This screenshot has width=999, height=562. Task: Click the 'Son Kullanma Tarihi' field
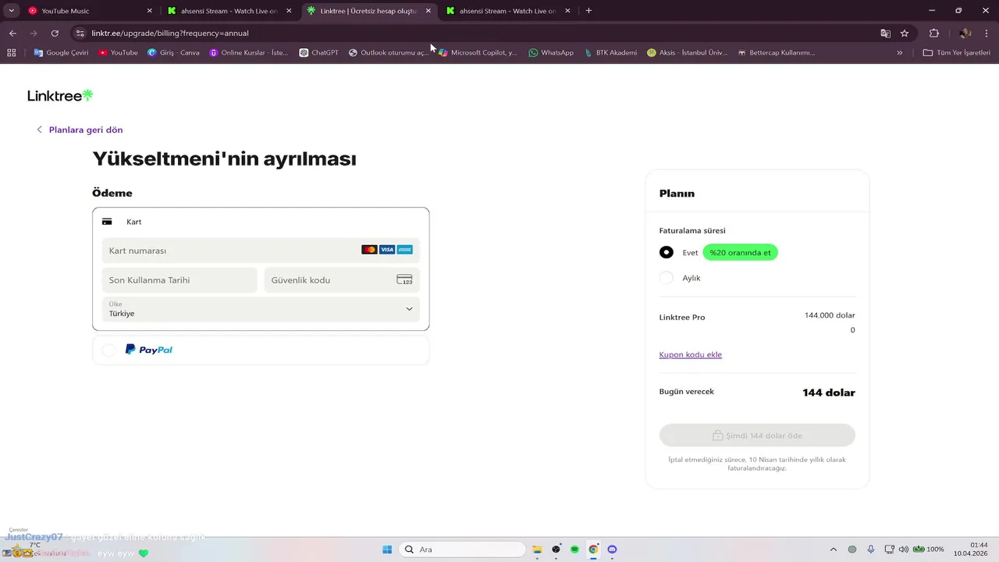pyautogui.click(x=180, y=280)
